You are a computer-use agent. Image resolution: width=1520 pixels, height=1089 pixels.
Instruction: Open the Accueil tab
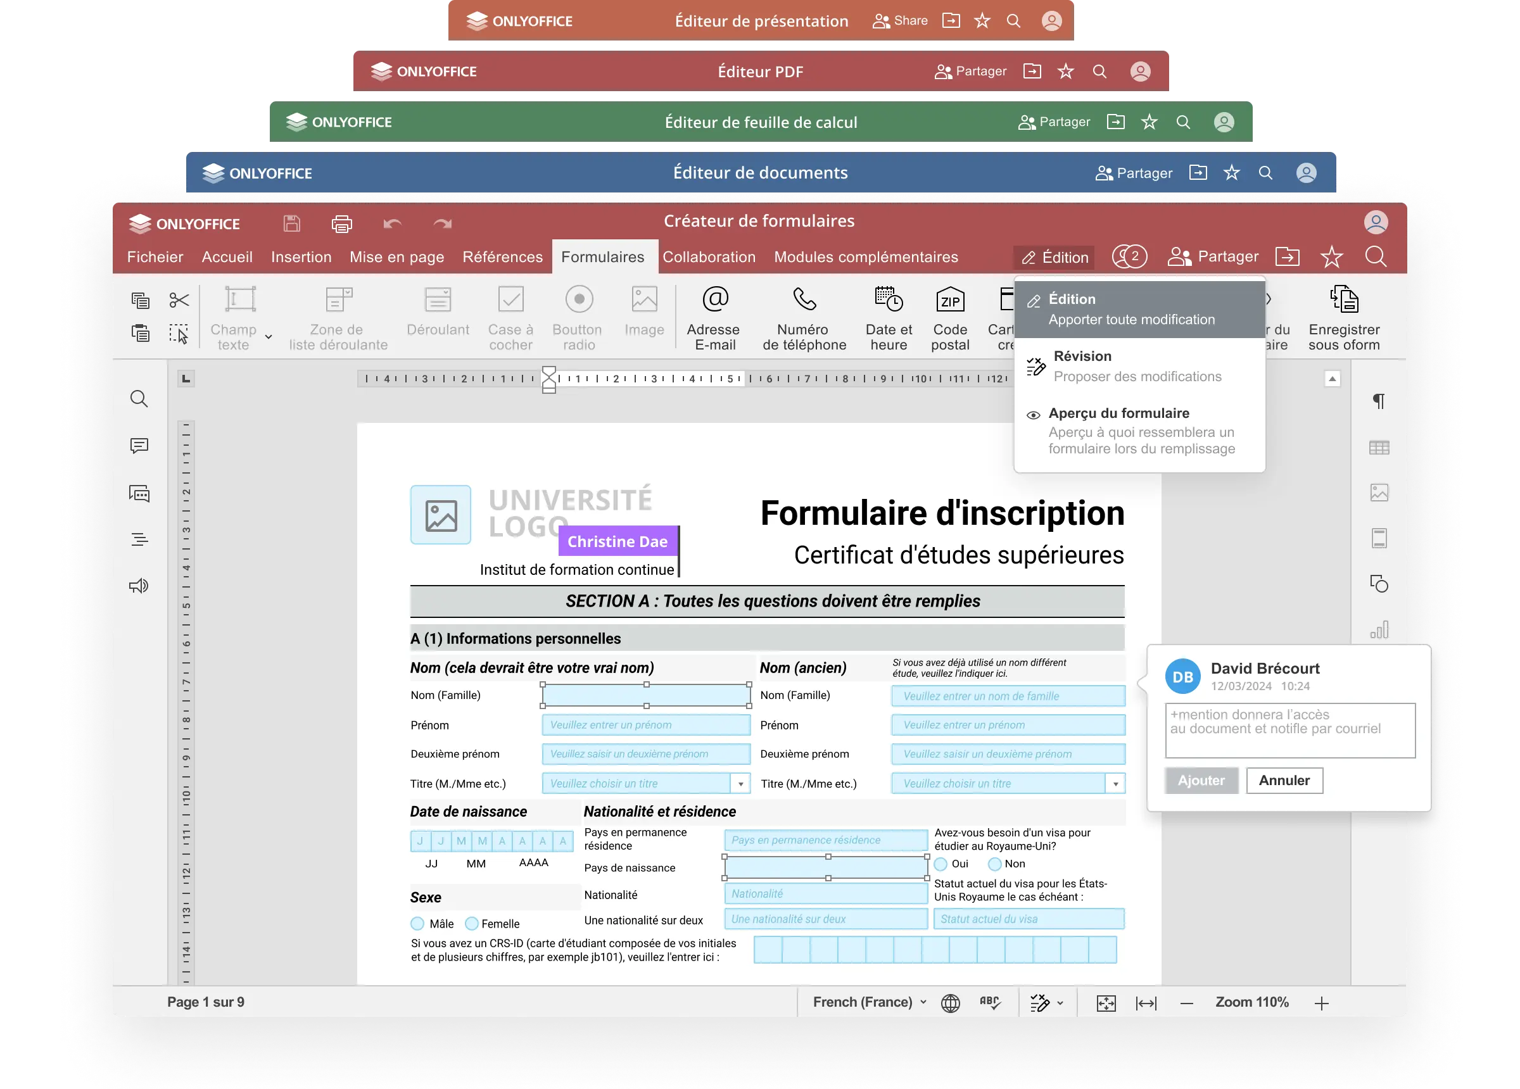[x=227, y=256]
